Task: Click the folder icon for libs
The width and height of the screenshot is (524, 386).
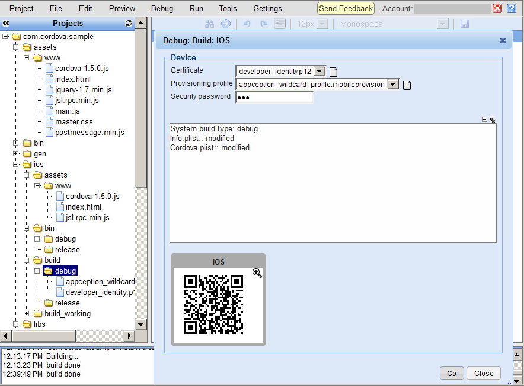Action: coord(27,324)
